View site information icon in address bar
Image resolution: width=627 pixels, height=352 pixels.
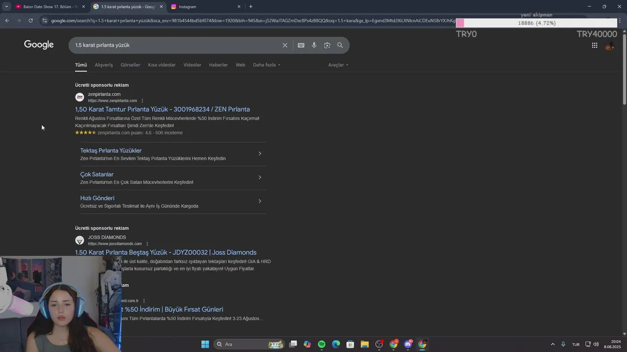pyautogui.click(x=45, y=21)
